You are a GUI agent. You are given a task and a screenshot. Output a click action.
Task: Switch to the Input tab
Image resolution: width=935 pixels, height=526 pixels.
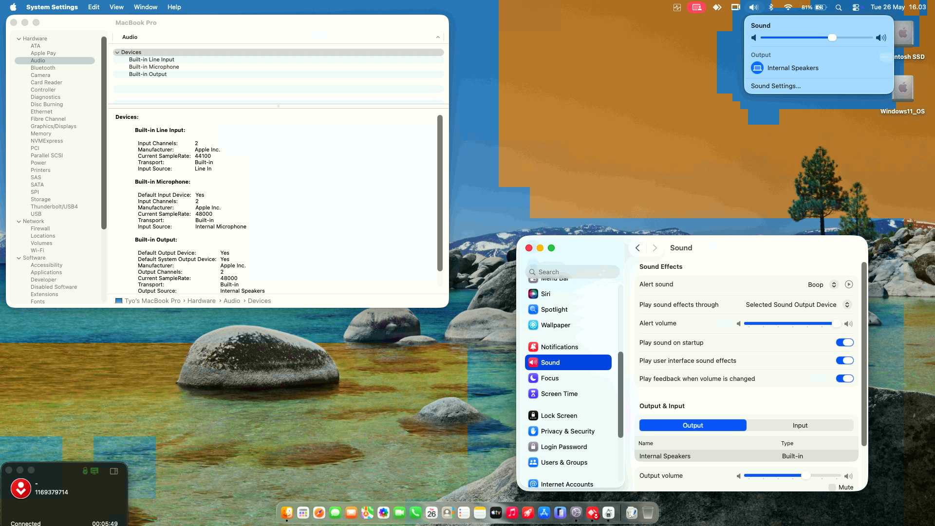click(x=800, y=425)
